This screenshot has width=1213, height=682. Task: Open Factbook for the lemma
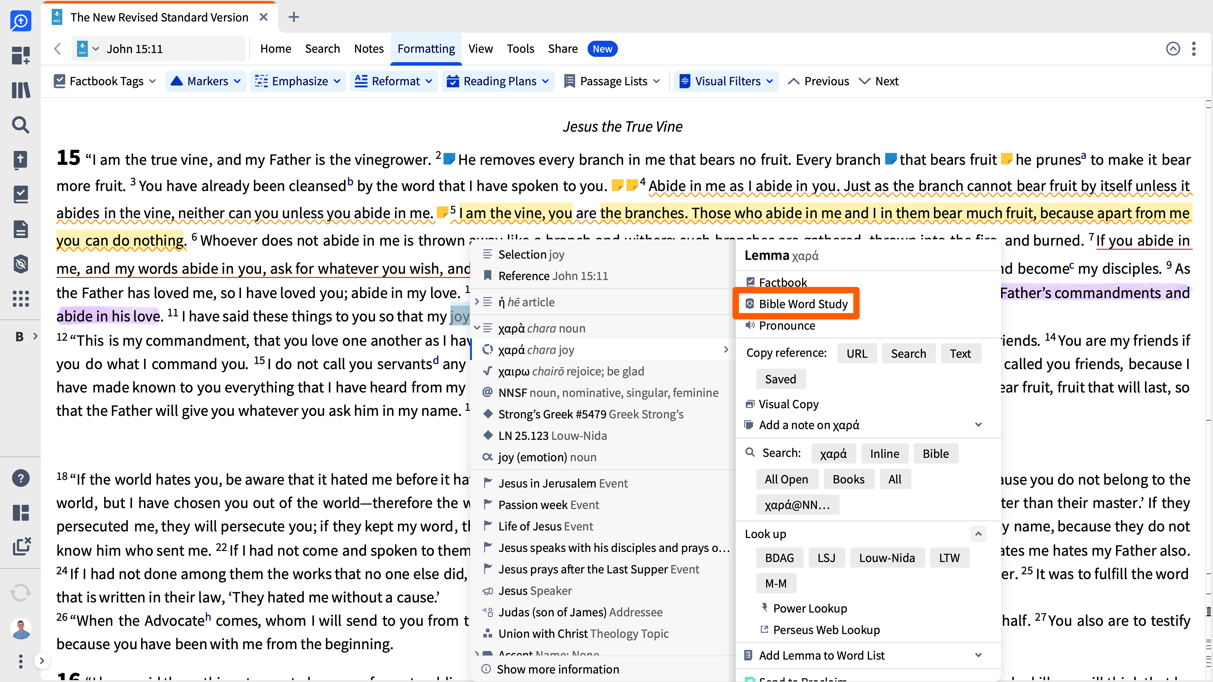(x=777, y=282)
